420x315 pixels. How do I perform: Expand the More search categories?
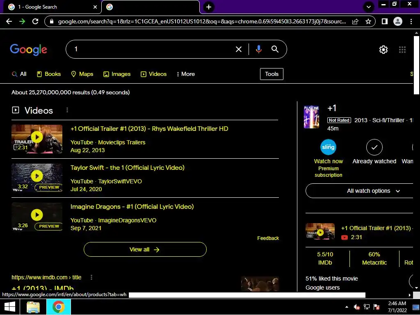pos(185,74)
